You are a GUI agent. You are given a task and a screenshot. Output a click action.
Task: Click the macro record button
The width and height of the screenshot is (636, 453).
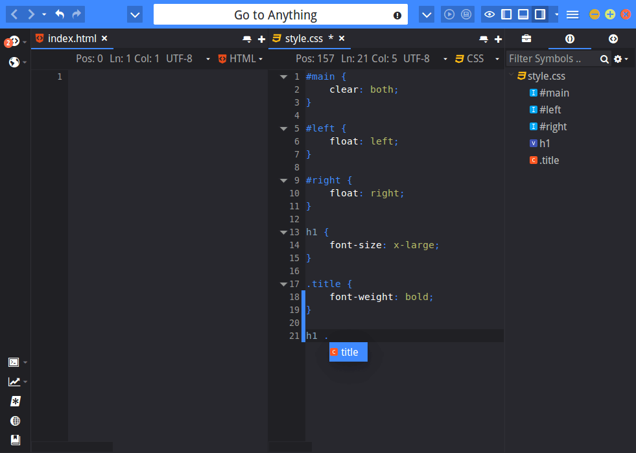tap(466, 15)
